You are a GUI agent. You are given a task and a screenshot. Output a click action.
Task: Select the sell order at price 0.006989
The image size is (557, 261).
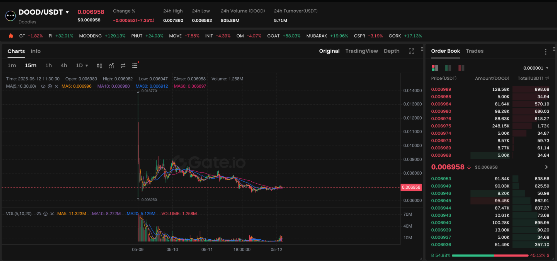(490, 89)
